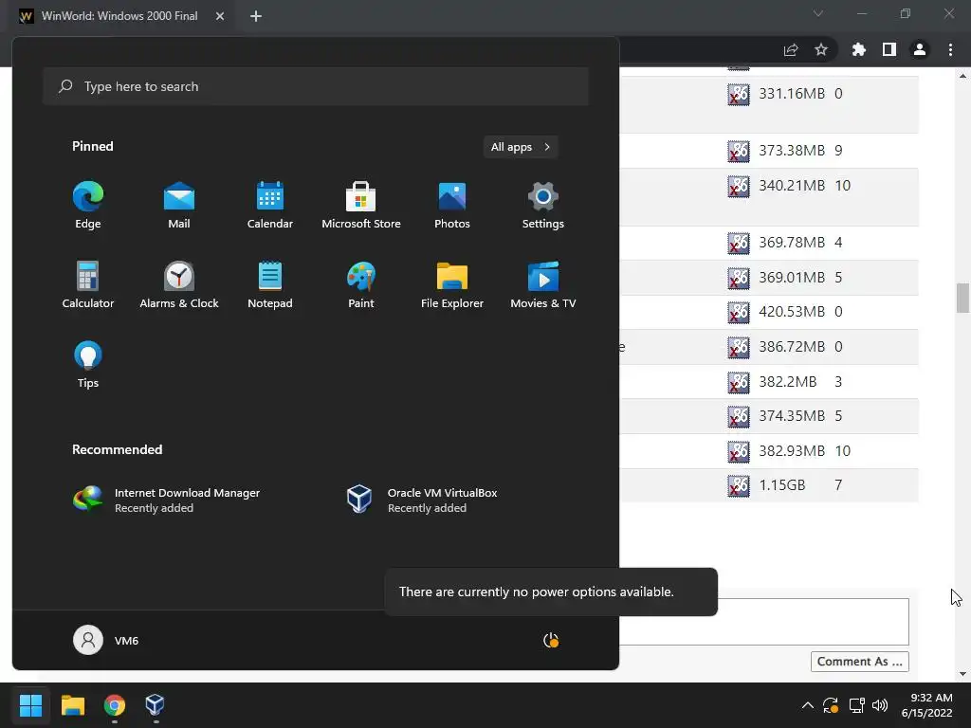Viewport: 971px width, 728px height.
Task: Open Chrome three-dot menu
Action: pos(950,49)
